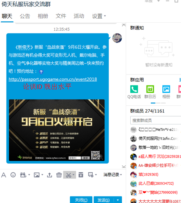The width and height of the screenshot is (181, 203).
Task: Click the message sender's avatar
Action: (x=117, y=38)
